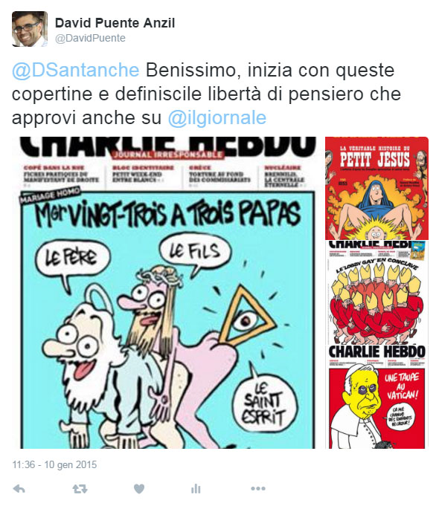This screenshot has width=439, height=506.
Task: Open the Une Taupe au Vatican thumbnail
Action: (x=377, y=397)
